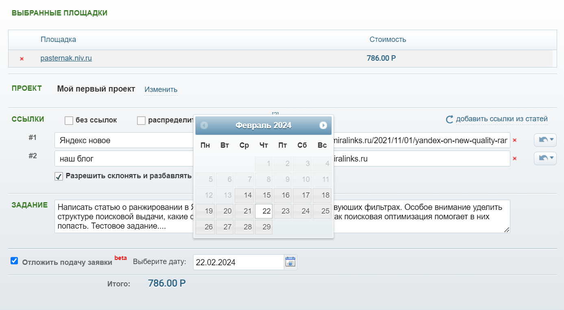Select February 15 in calendar

point(263,195)
